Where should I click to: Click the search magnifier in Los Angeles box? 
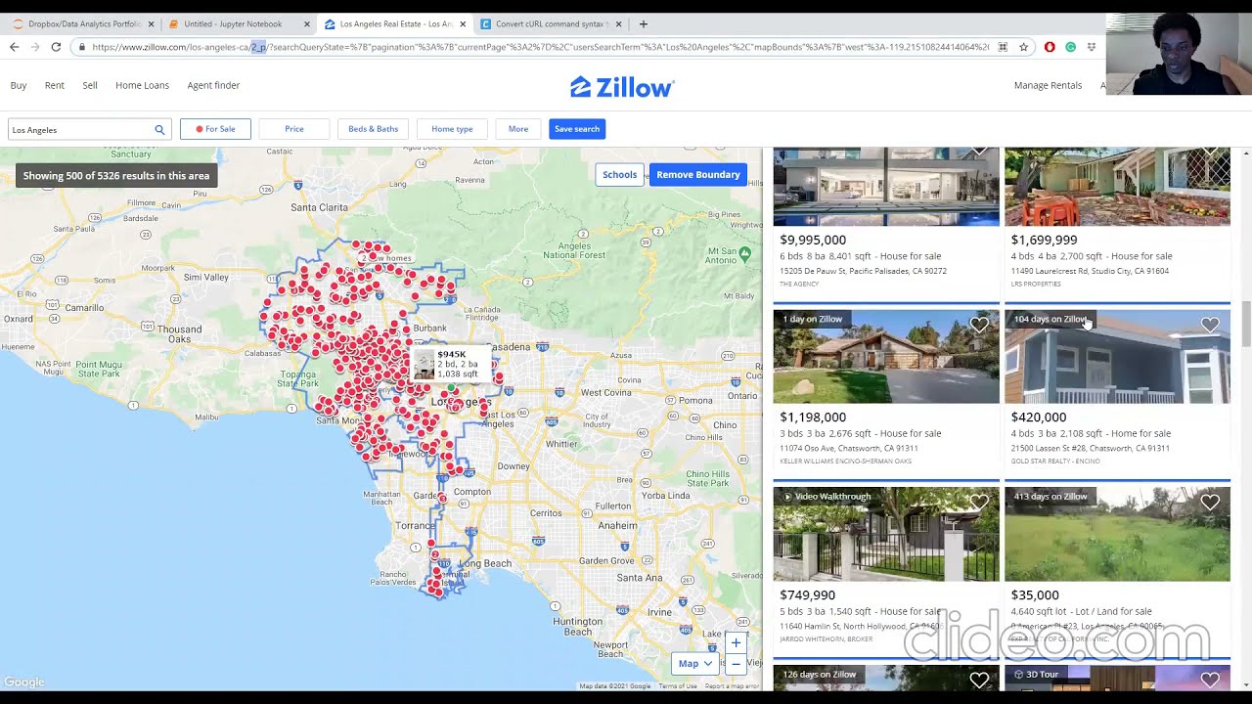coord(159,129)
